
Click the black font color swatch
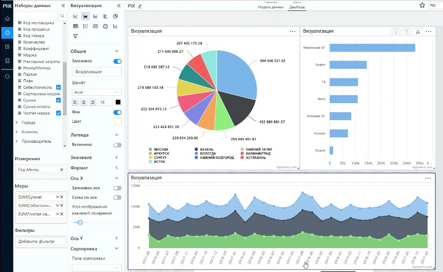118,102
